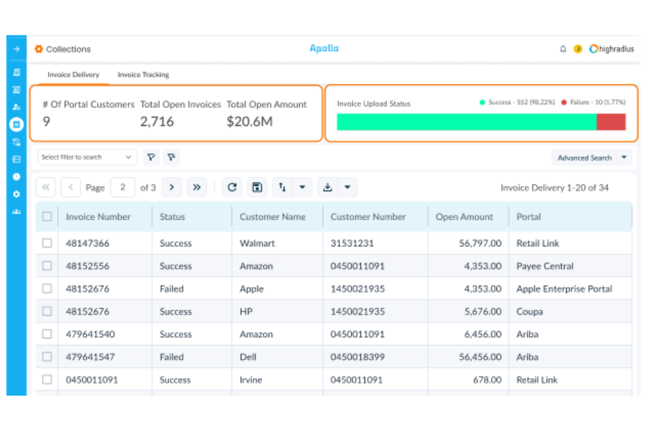
Task: Toggle the select-all header checkbox
Action: point(47,217)
